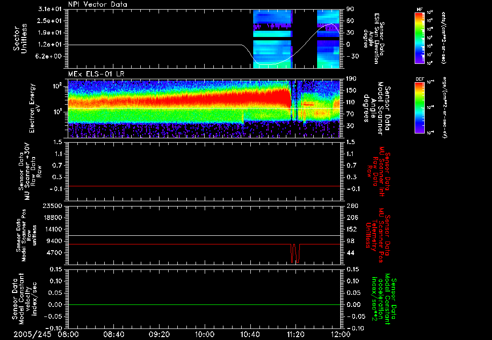Click the 09:20 time axis label
492x340 pixels.
[159, 333]
